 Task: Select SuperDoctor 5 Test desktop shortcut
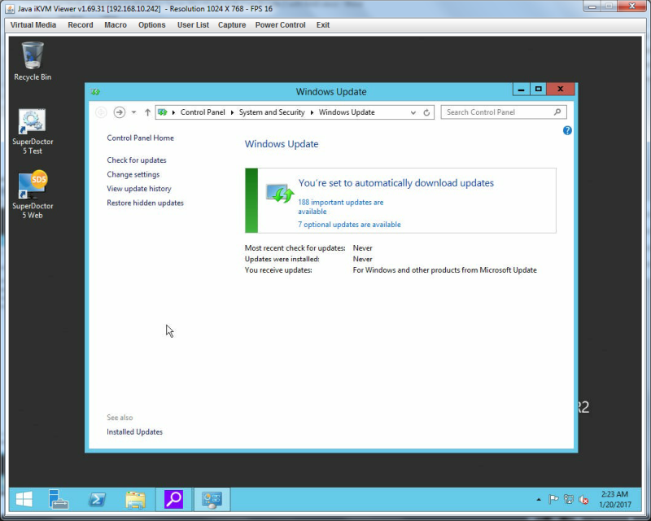coord(33,131)
